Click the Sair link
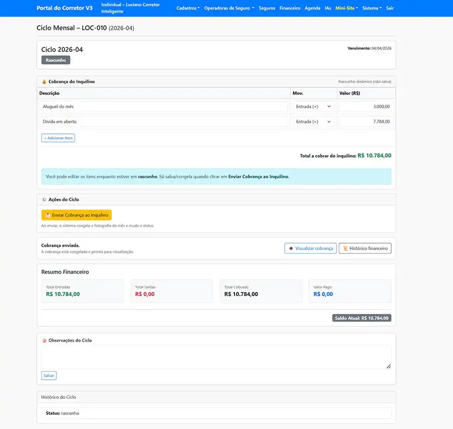 (x=390, y=8)
